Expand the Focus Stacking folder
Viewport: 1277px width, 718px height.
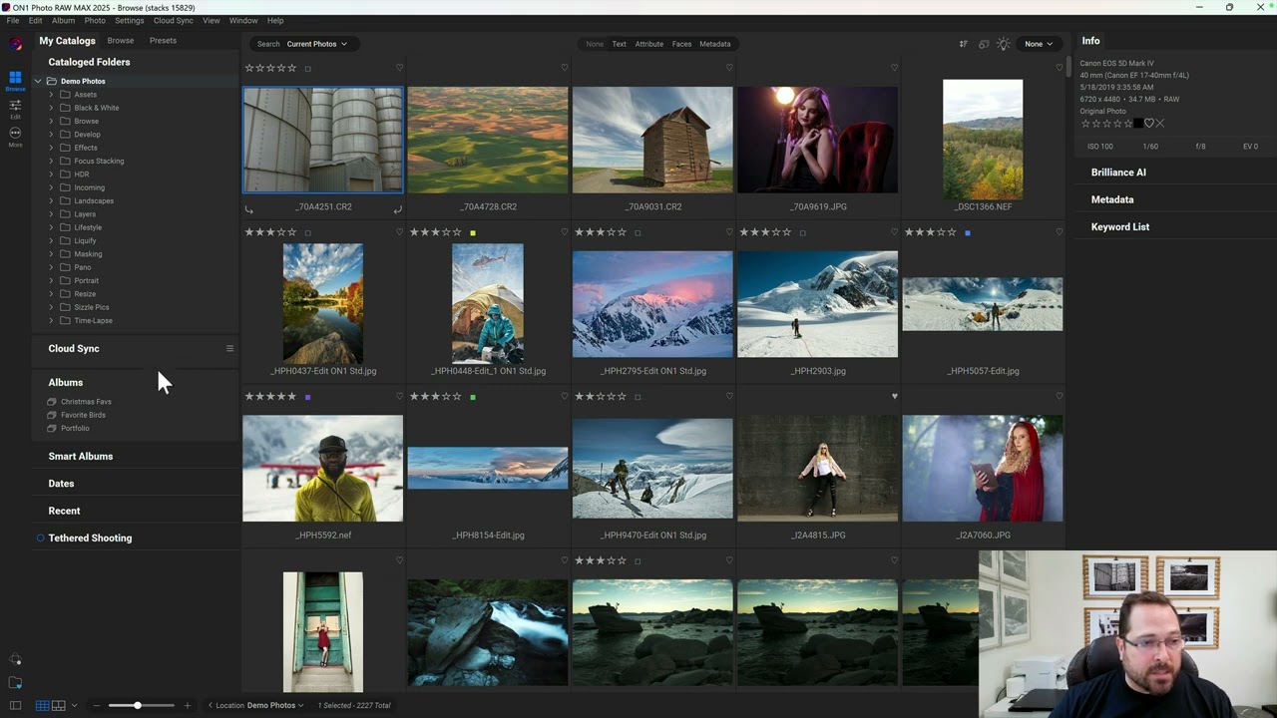[51, 161]
